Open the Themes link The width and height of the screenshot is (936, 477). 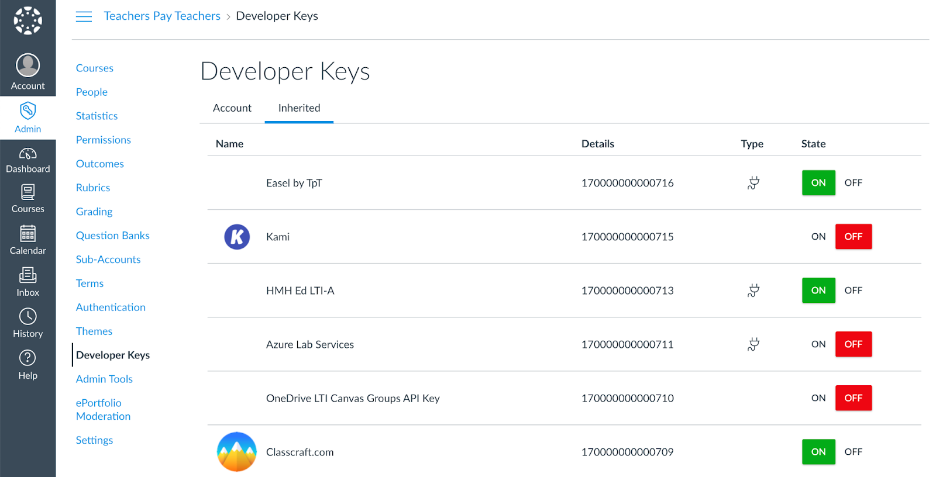(x=94, y=331)
